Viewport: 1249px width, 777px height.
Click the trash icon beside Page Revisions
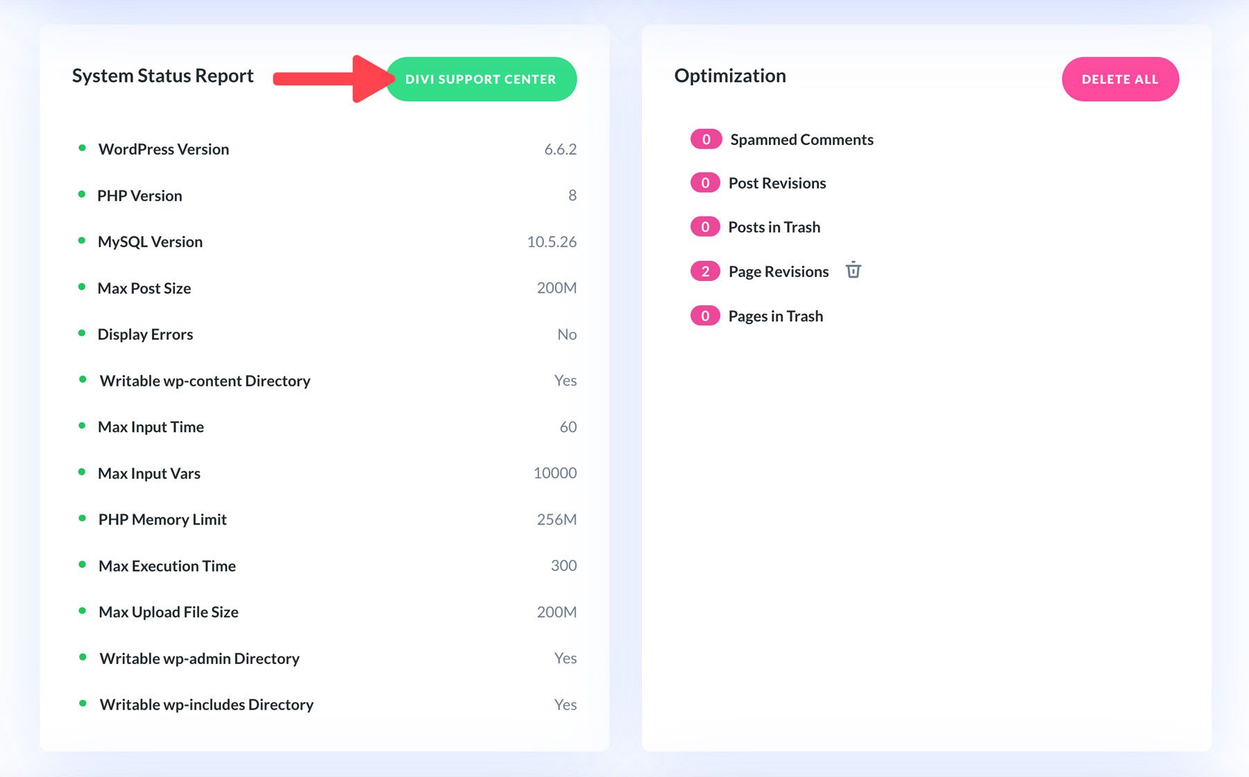coord(854,271)
